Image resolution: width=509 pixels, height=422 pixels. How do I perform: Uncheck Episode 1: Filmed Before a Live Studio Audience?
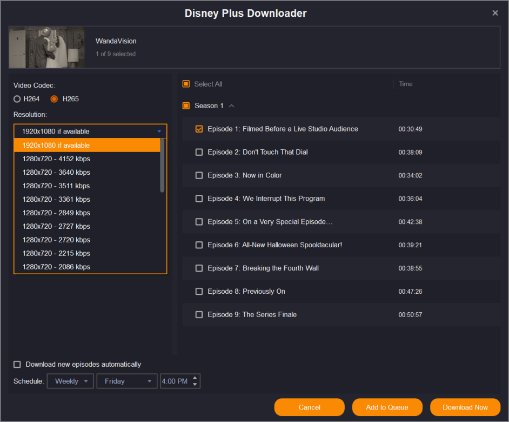199,129
